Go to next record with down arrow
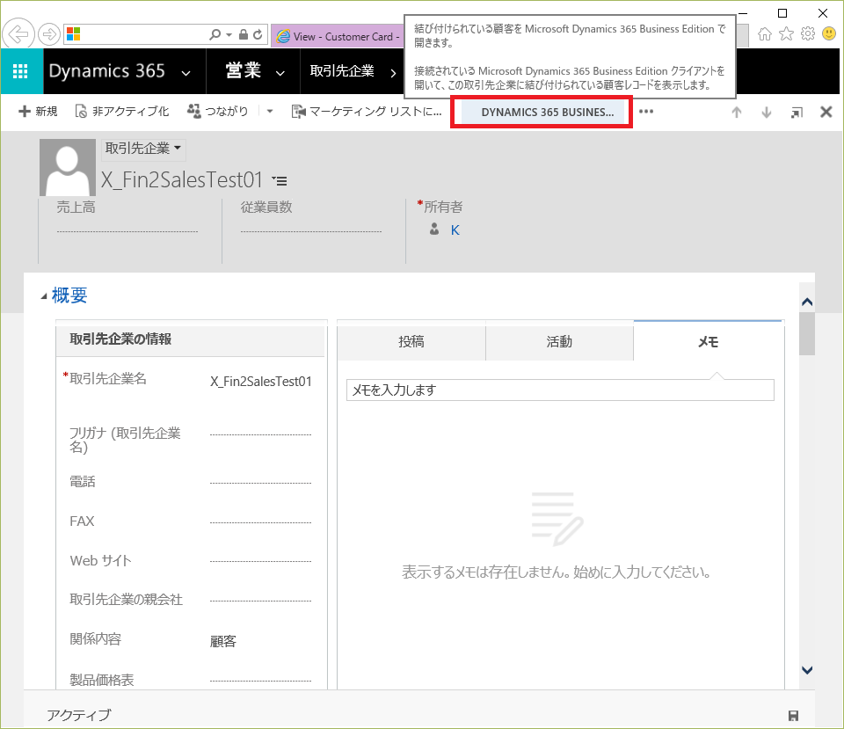The image size is (844, 729). [767, 112]
